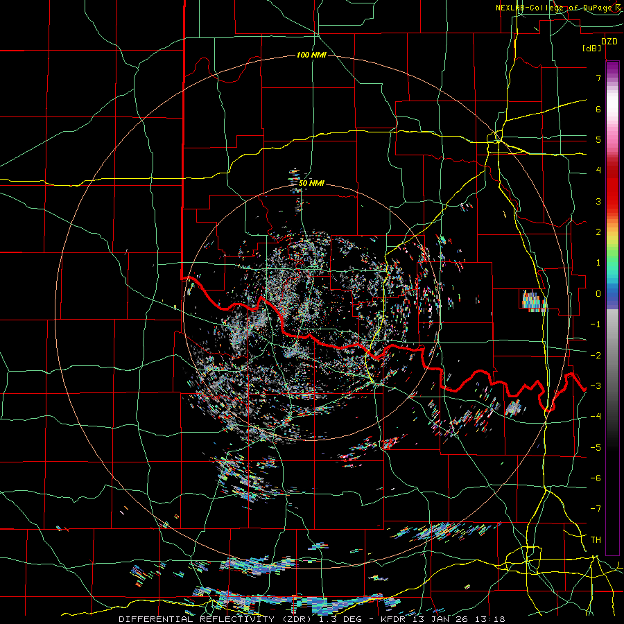Click the '50 NMI' range ring label
The width and height of the screenshot is (624, 624).
(311, 183)
